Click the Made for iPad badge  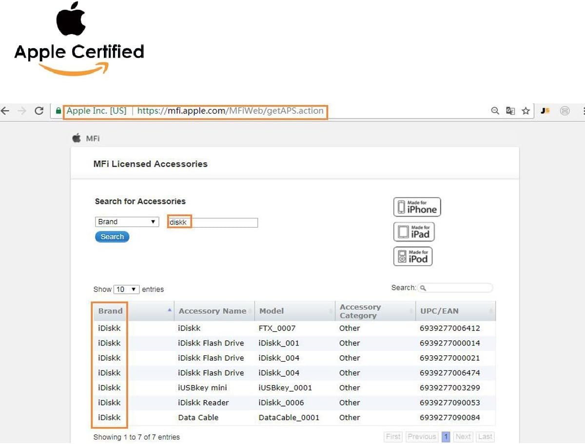(x=414, y=232)
